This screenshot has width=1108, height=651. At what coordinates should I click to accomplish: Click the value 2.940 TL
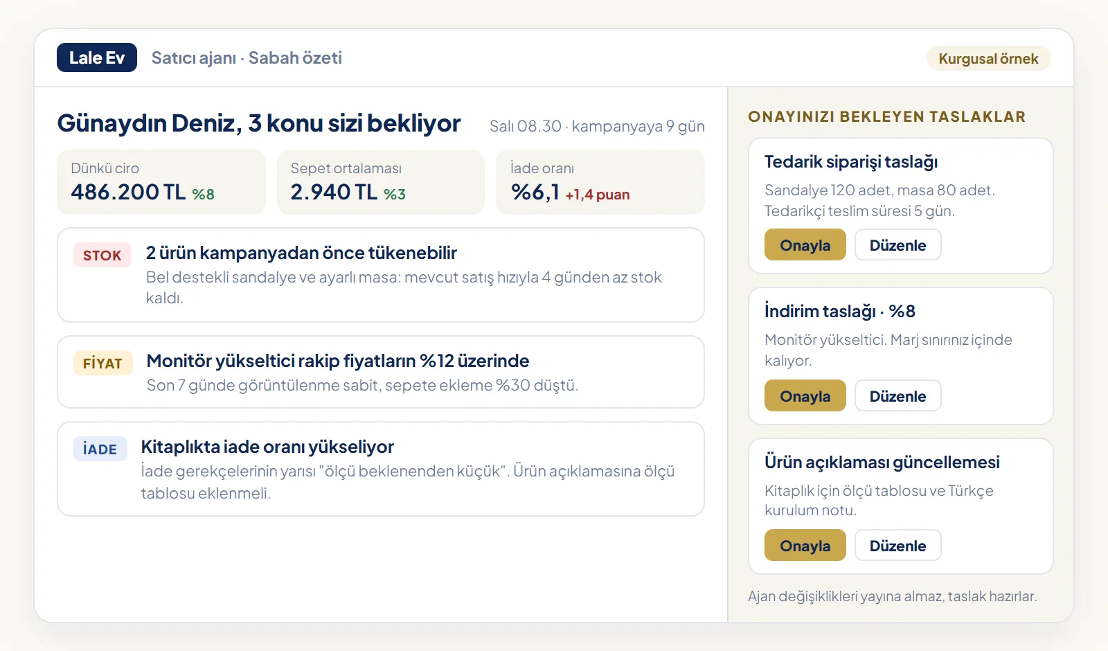[x=334, y=192]
